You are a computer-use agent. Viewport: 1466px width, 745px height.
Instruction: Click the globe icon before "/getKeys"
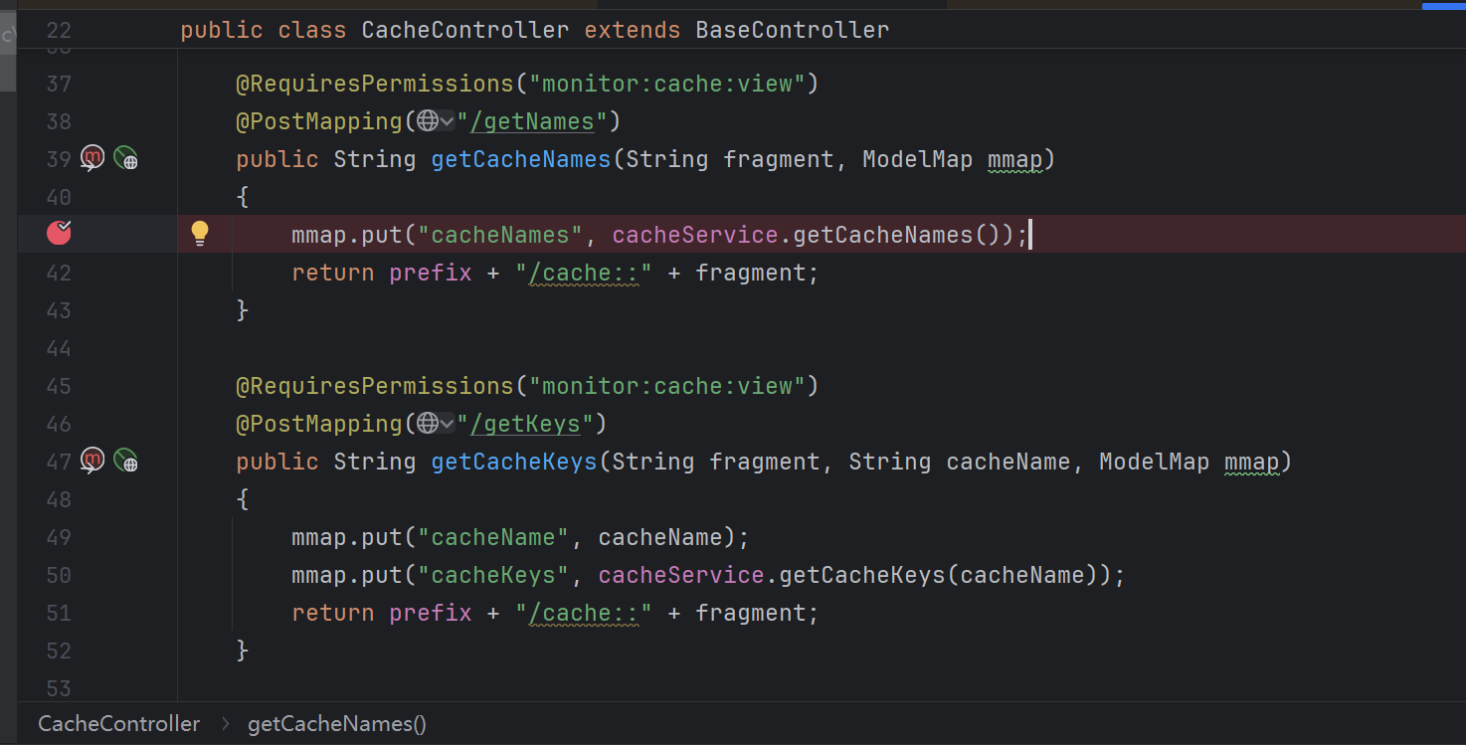pyautogui.click(x=428, y=424)
